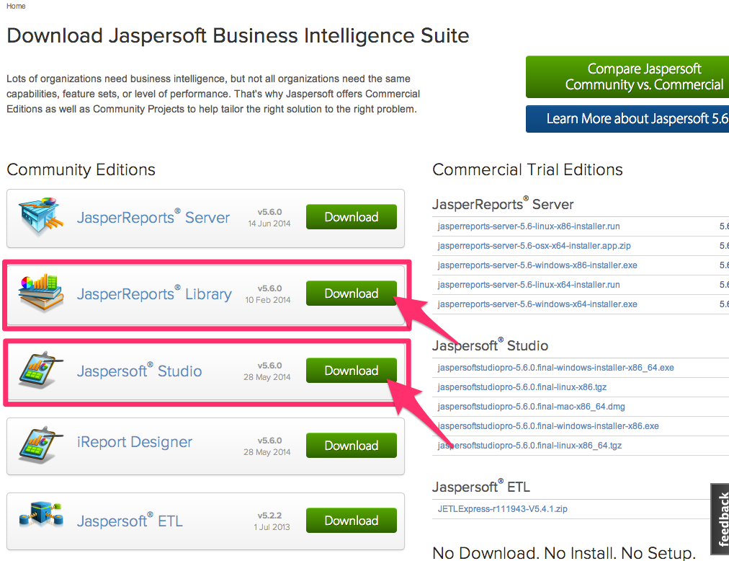Open the feedback side tab
This screenshot has height=561, width=729.
coord(720,519)
